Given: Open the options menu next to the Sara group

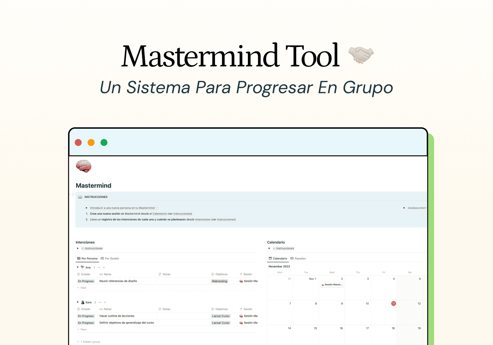Looking at the screenshot, I should (x=100, y=302).
